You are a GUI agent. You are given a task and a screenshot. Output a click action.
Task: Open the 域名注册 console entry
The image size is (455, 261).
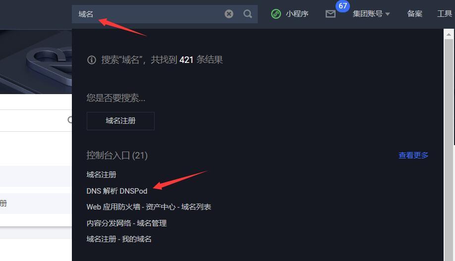click(101, 175)
